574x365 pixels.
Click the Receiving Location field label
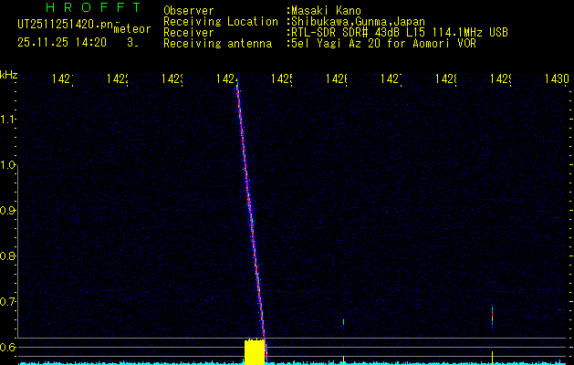point(221,21)
